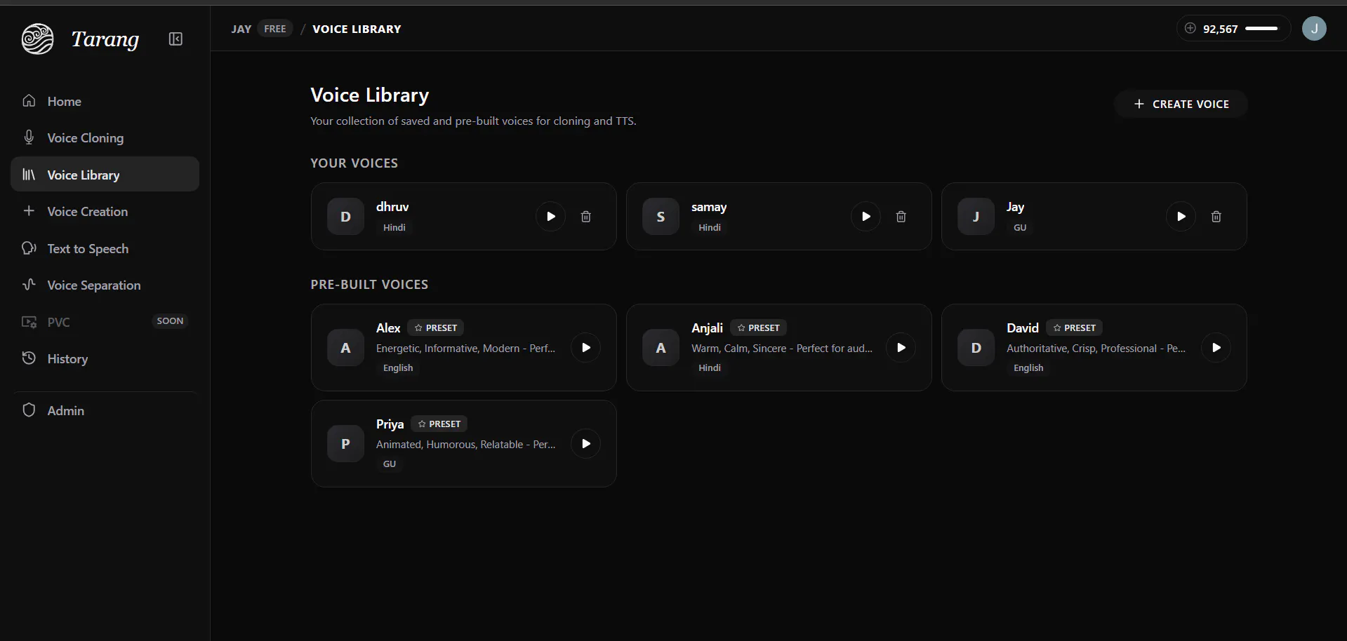Play the David preset voice
1347x641 pixels.
point(1216,348)
